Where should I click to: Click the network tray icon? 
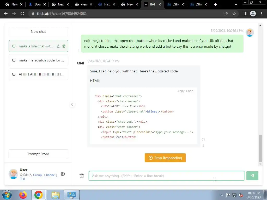pos(234,195)
